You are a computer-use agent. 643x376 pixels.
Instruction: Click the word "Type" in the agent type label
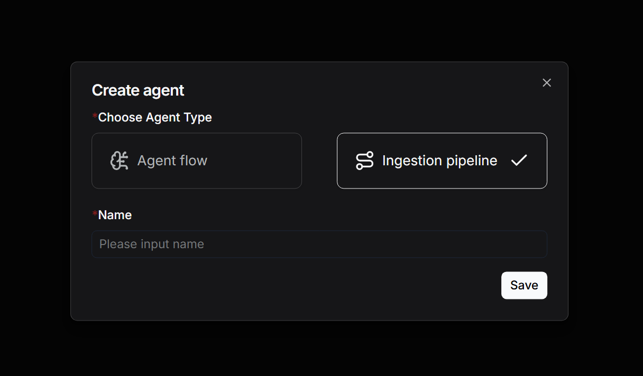click(x=198, y=117)
